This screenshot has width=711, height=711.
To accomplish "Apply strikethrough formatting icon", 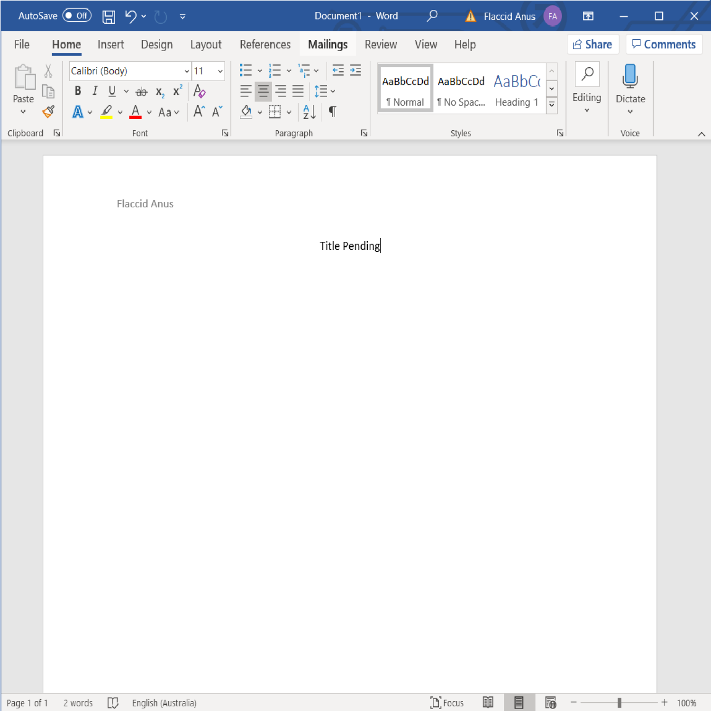I will click(x=141, y=91).
